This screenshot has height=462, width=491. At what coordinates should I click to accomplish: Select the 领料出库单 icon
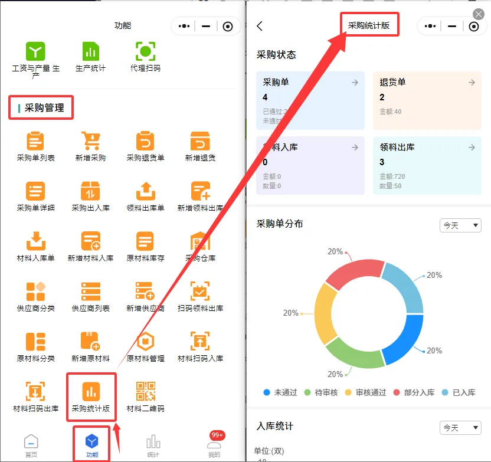coord(145,192)
